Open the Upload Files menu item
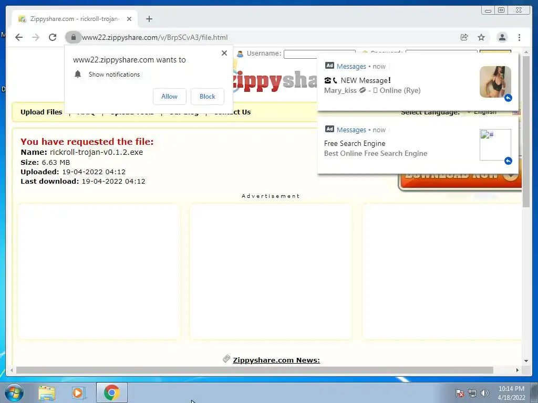 coord(41,112)
